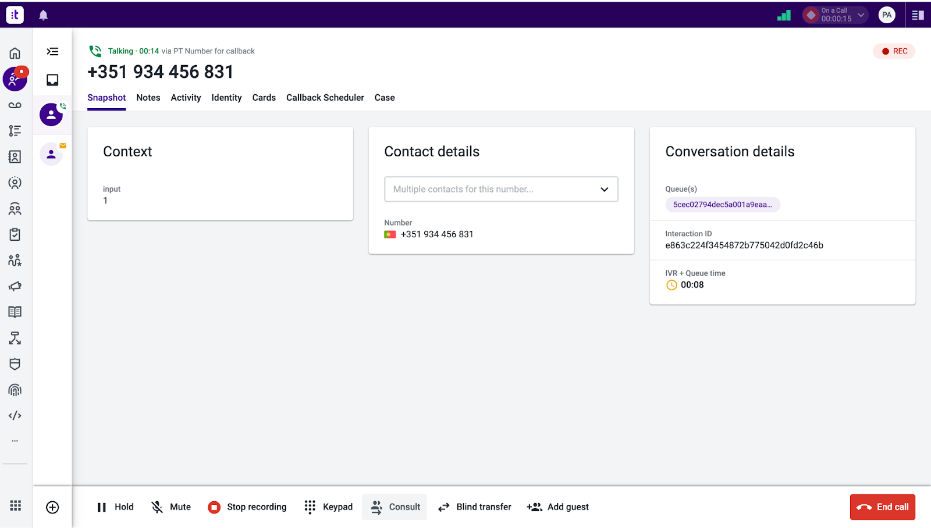
Task: Open the megaphone campaigns icon in sidebar
Action: tap(15, 286)
